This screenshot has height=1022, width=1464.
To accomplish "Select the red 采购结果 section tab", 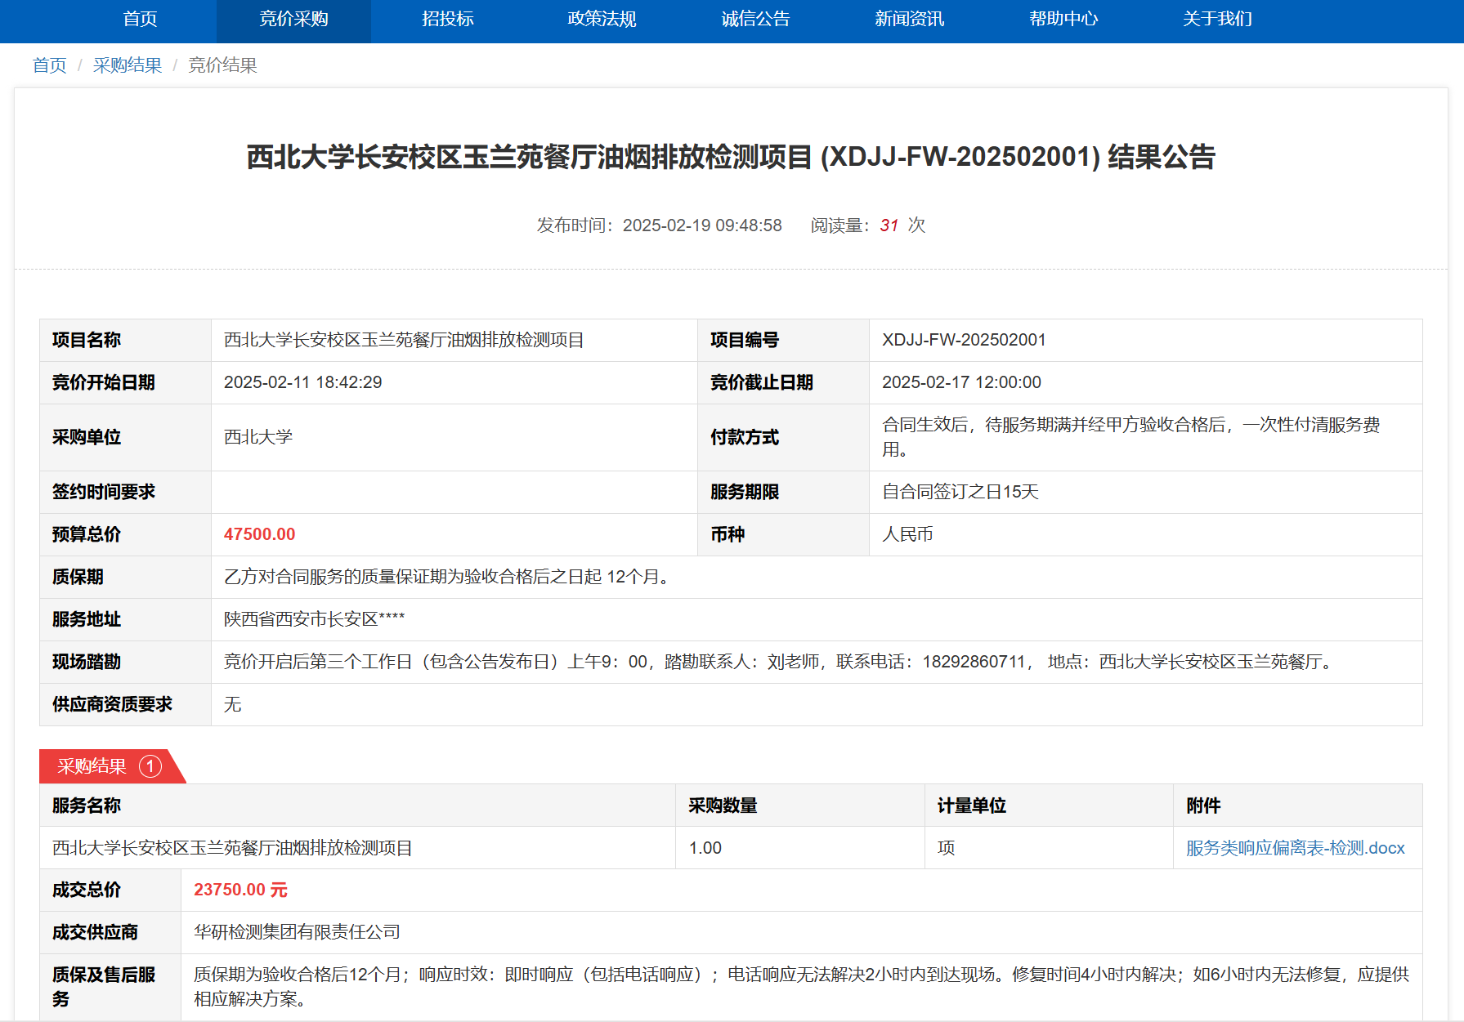I will tap(92, 766).
